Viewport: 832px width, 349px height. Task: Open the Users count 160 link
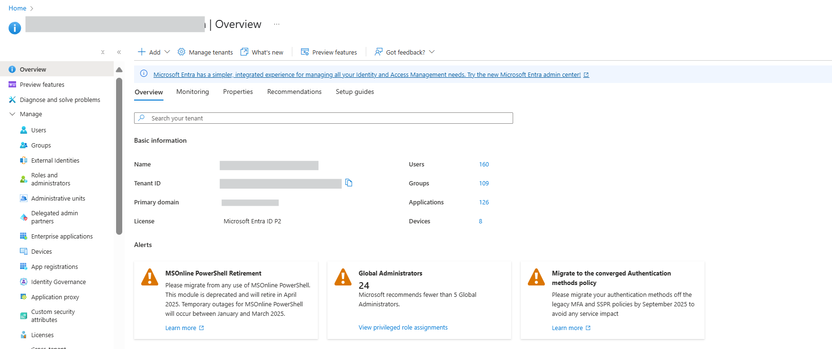pyautogui.click(x=484, y=164)
